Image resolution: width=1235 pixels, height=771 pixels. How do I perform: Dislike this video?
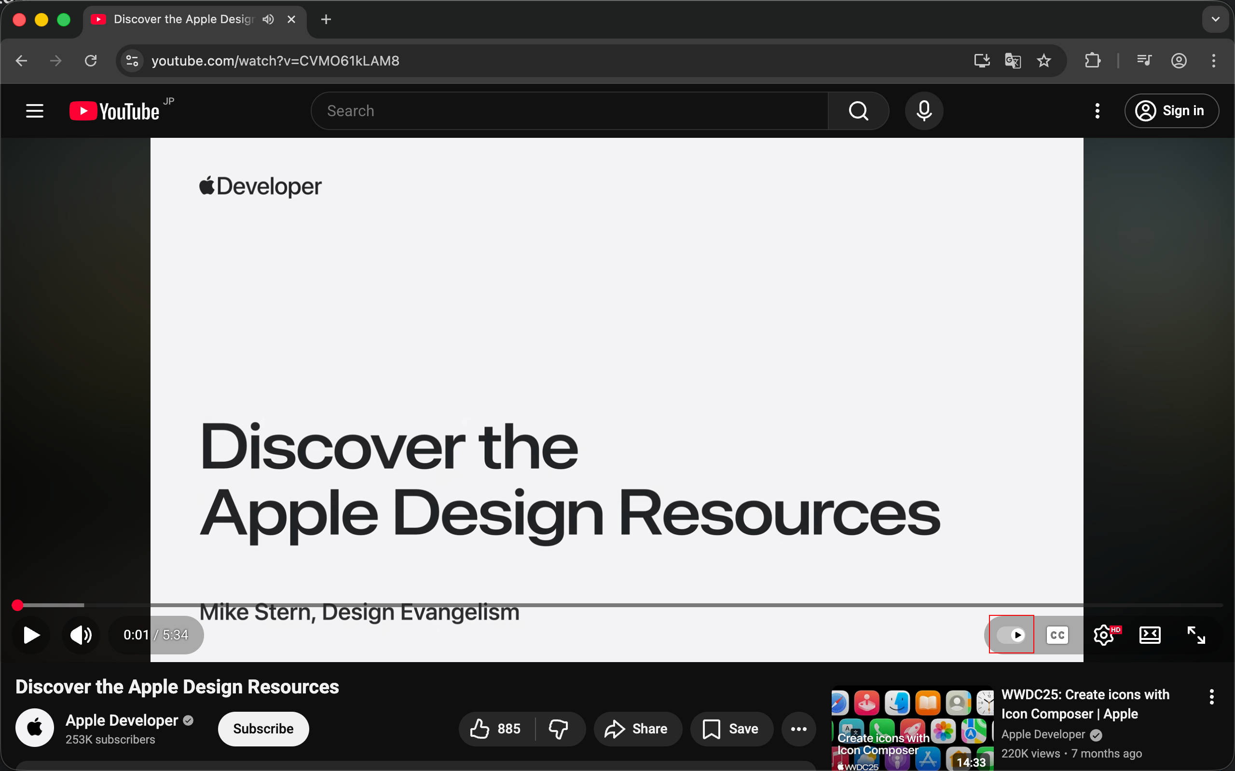click(x=558, y=729)
